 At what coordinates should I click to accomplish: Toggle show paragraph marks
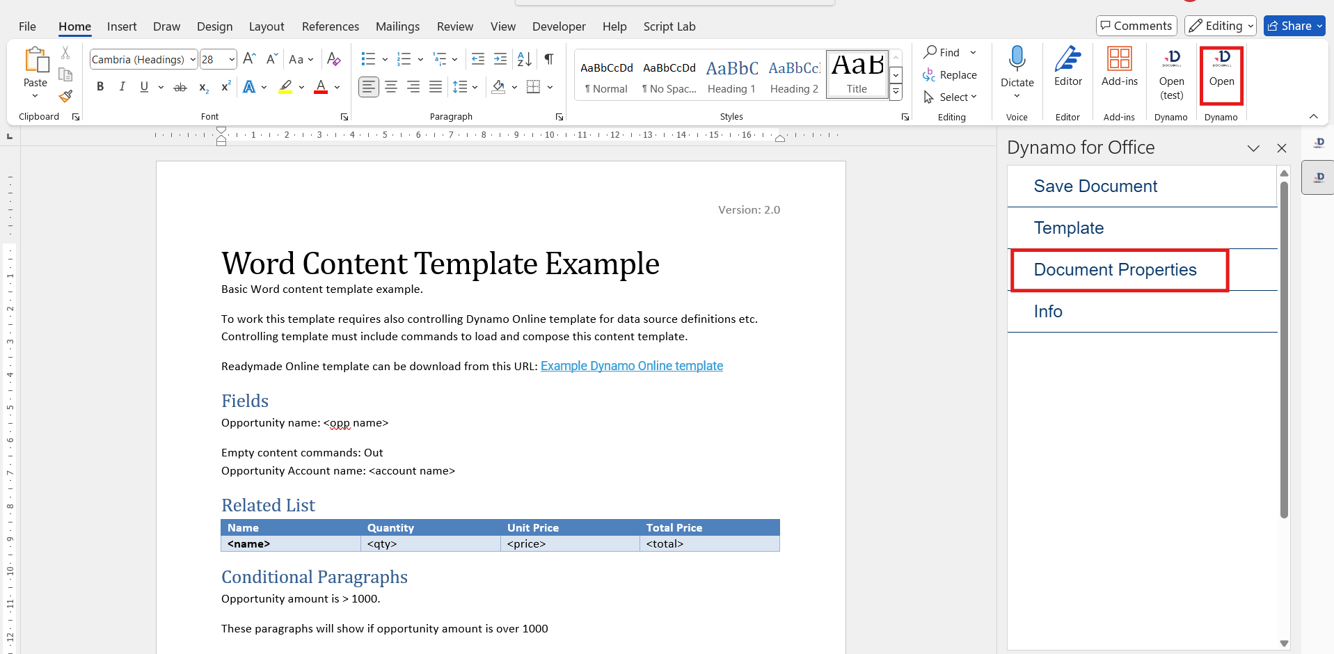tap(549, 59)
